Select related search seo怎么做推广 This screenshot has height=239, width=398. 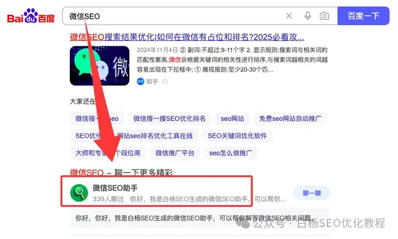point(231,153)
